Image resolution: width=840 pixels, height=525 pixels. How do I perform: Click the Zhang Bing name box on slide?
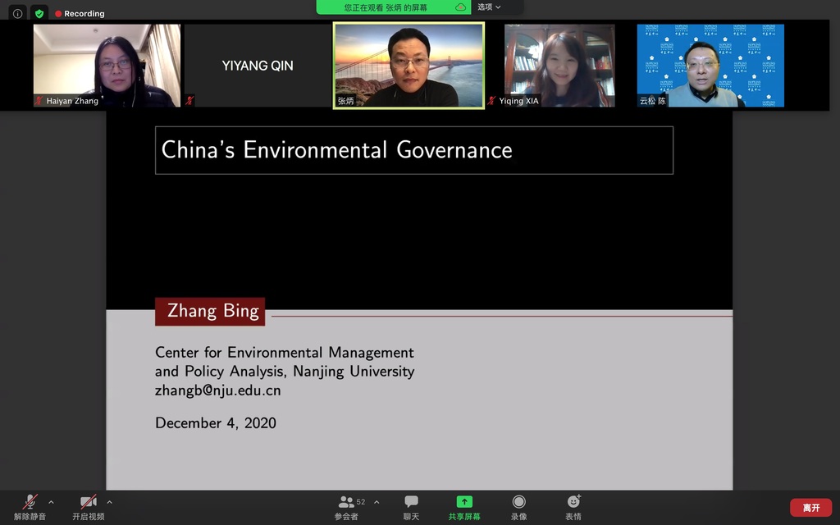210,311
